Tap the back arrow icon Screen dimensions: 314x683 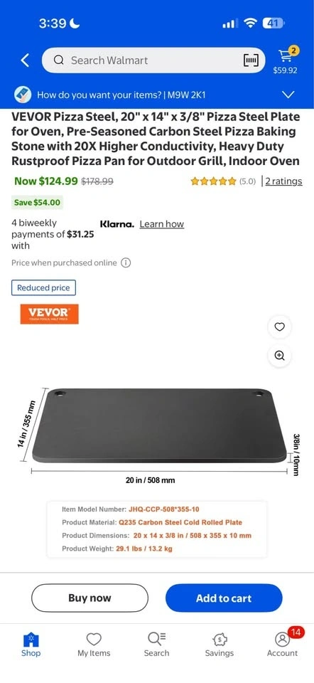point(26,60)
